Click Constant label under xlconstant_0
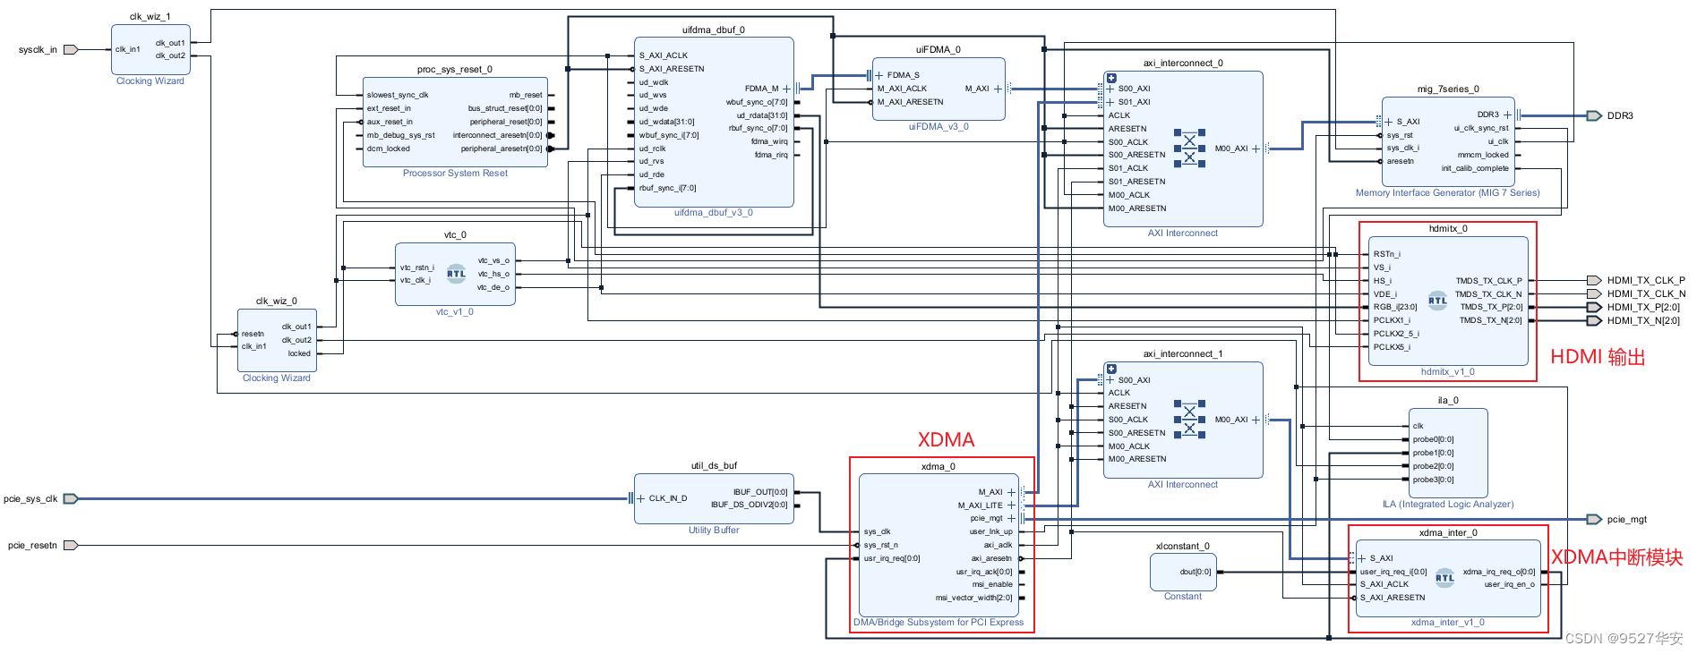The image size is (1697, 654). point(1183,596)
